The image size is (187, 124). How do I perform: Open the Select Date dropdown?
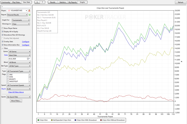(20, 55)
